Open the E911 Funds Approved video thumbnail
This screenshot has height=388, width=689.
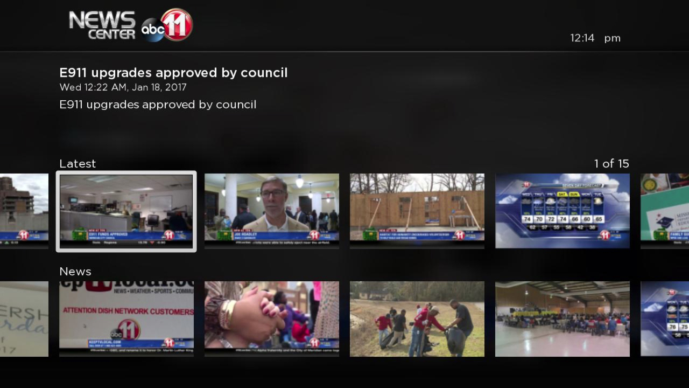click(126, 211)
